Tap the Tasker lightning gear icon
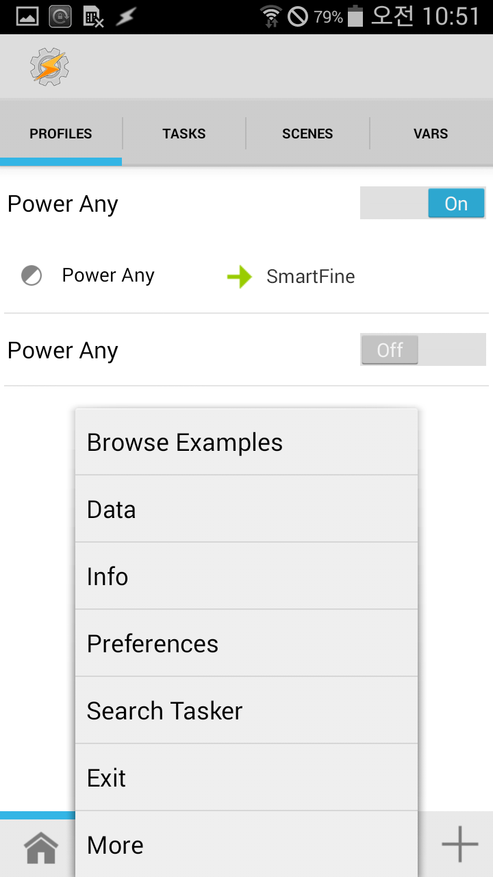 coord(49,66)
